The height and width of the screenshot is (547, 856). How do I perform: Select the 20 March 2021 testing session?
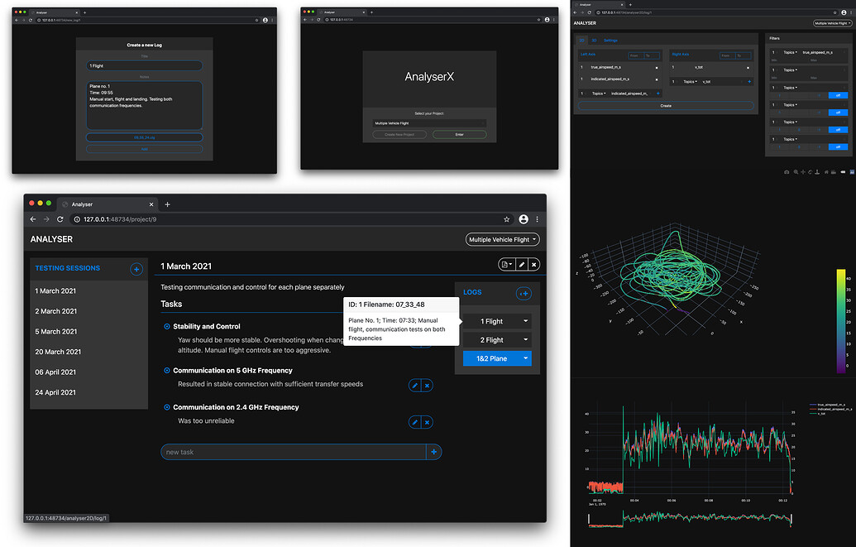pos(58,352)
